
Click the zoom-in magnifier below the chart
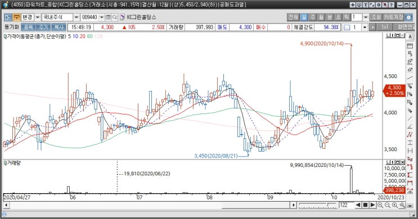380,205
